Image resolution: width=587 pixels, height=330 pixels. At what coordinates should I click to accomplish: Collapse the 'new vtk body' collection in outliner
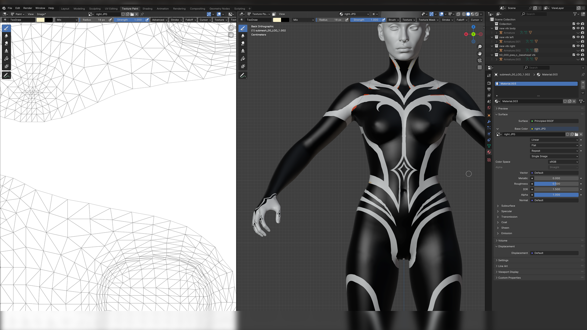coord(492,28)
